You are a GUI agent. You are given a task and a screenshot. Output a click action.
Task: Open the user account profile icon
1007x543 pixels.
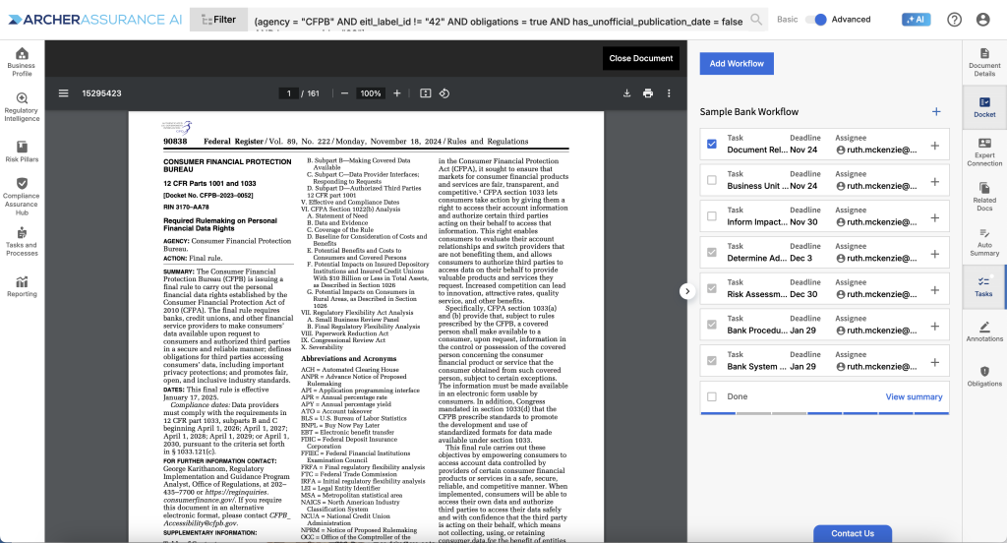982,20
